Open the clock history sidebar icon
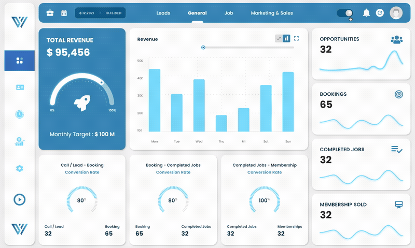This screenshot has width=415, height=248. 20,114
